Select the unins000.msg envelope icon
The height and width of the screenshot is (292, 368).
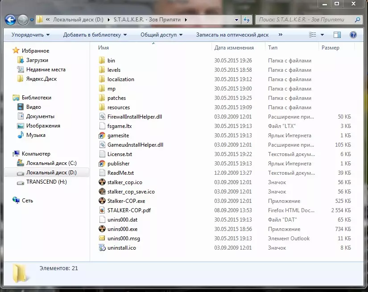pos(102,239)
